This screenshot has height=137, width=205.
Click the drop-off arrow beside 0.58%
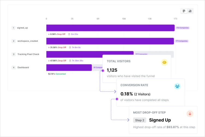point(49,34)
